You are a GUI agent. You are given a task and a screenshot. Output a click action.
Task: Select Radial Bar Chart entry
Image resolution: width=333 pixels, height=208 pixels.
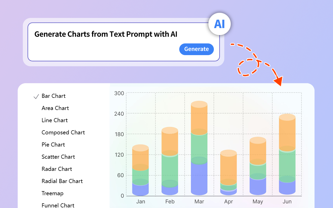(x=62, y=181)
